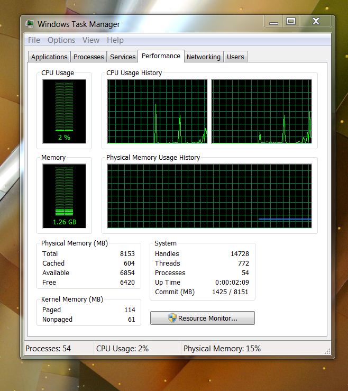Maximize the Task Manager window
This screenshot has width=348, height=391.
pyautogui.click(x=291, y=22)
